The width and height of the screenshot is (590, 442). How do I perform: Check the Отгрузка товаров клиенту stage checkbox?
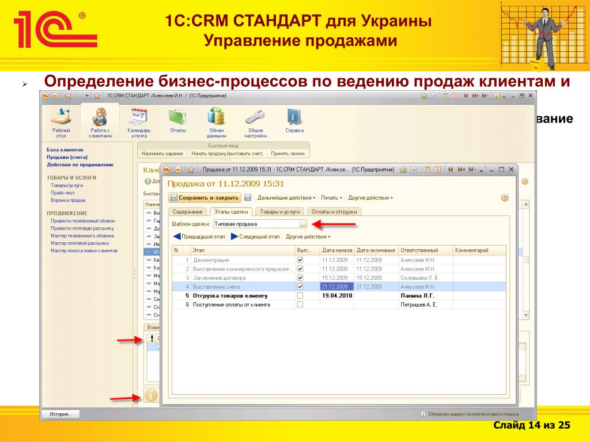point(300,295)
